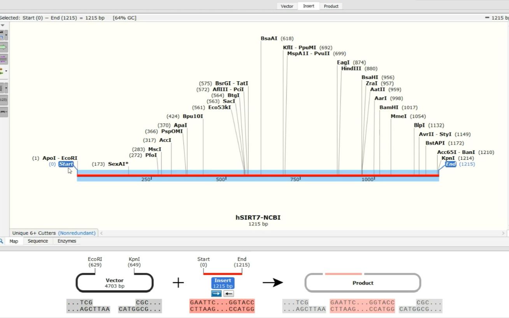Switch to the Insert tab
Screen dimensions: 509x318
[x=309, y=6]
